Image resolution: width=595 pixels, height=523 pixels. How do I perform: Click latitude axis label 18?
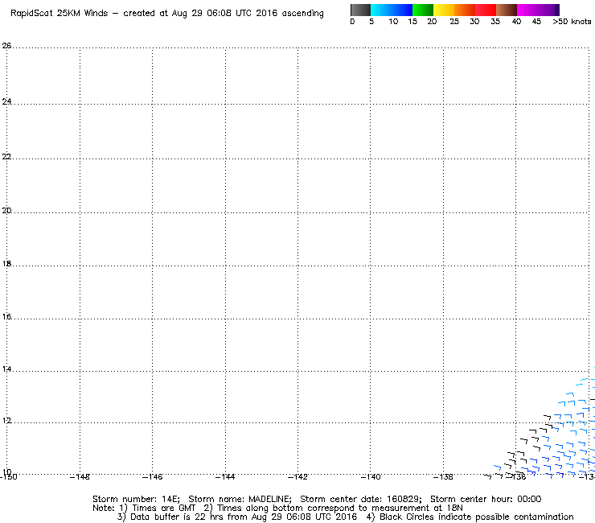tap(6, 264)
